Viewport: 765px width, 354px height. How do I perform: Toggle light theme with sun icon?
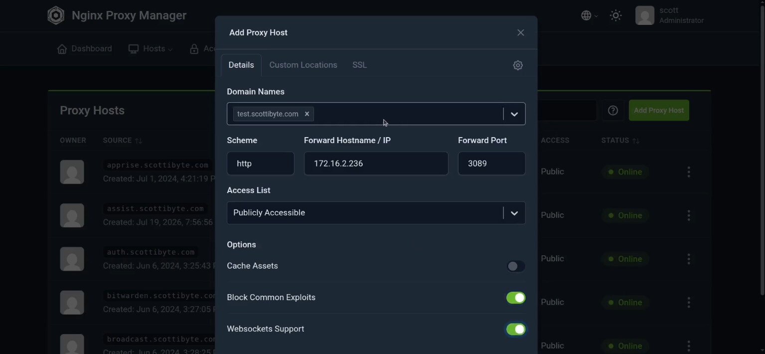coord(615,15)
